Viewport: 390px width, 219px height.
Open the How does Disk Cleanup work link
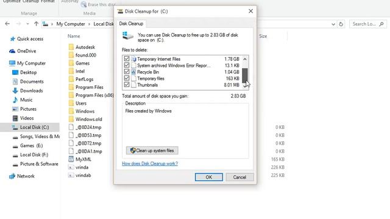(x=150, y=164)
